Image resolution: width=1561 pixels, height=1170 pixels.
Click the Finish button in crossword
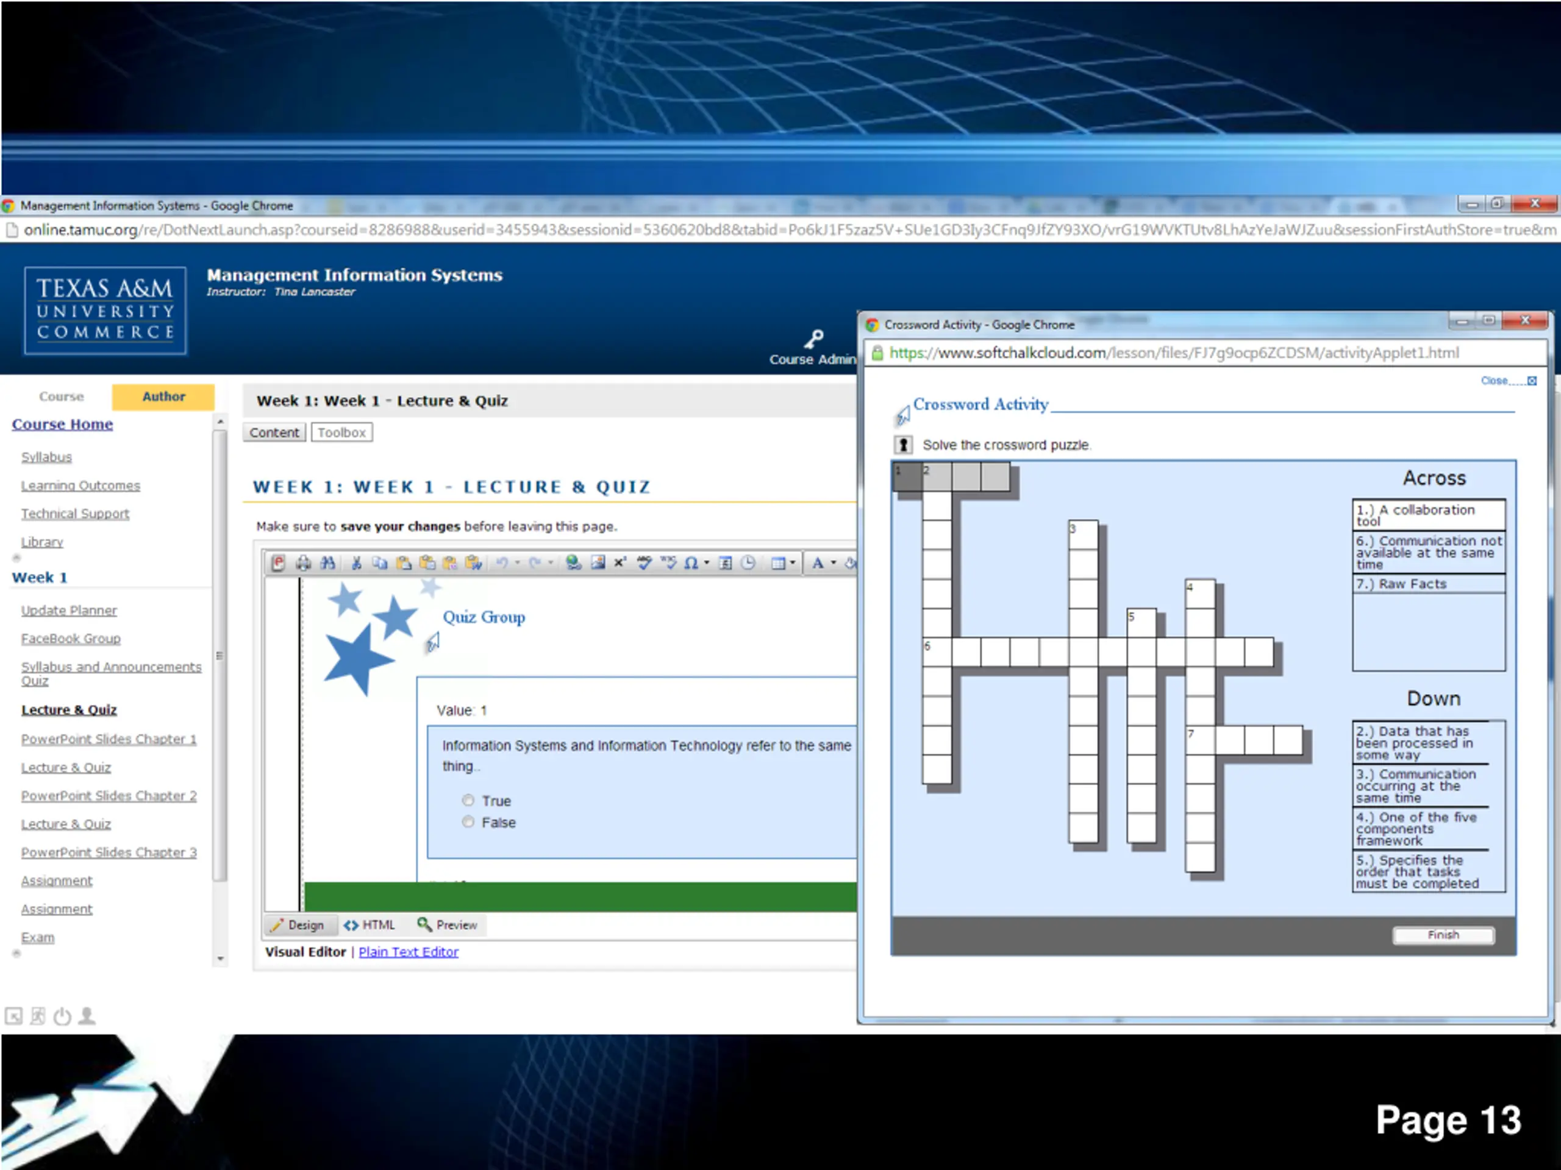1443,934
